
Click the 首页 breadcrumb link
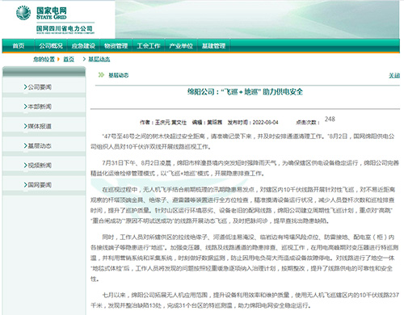pos(69,59)
